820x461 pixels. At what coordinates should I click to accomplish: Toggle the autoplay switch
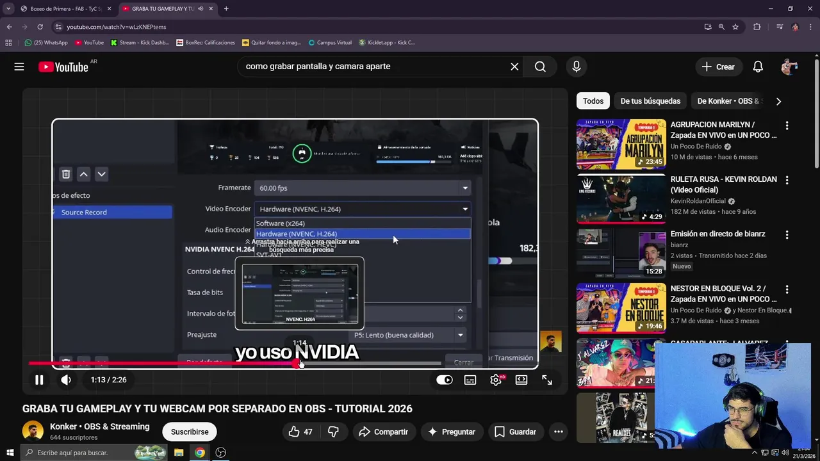[x=445, y=380]
